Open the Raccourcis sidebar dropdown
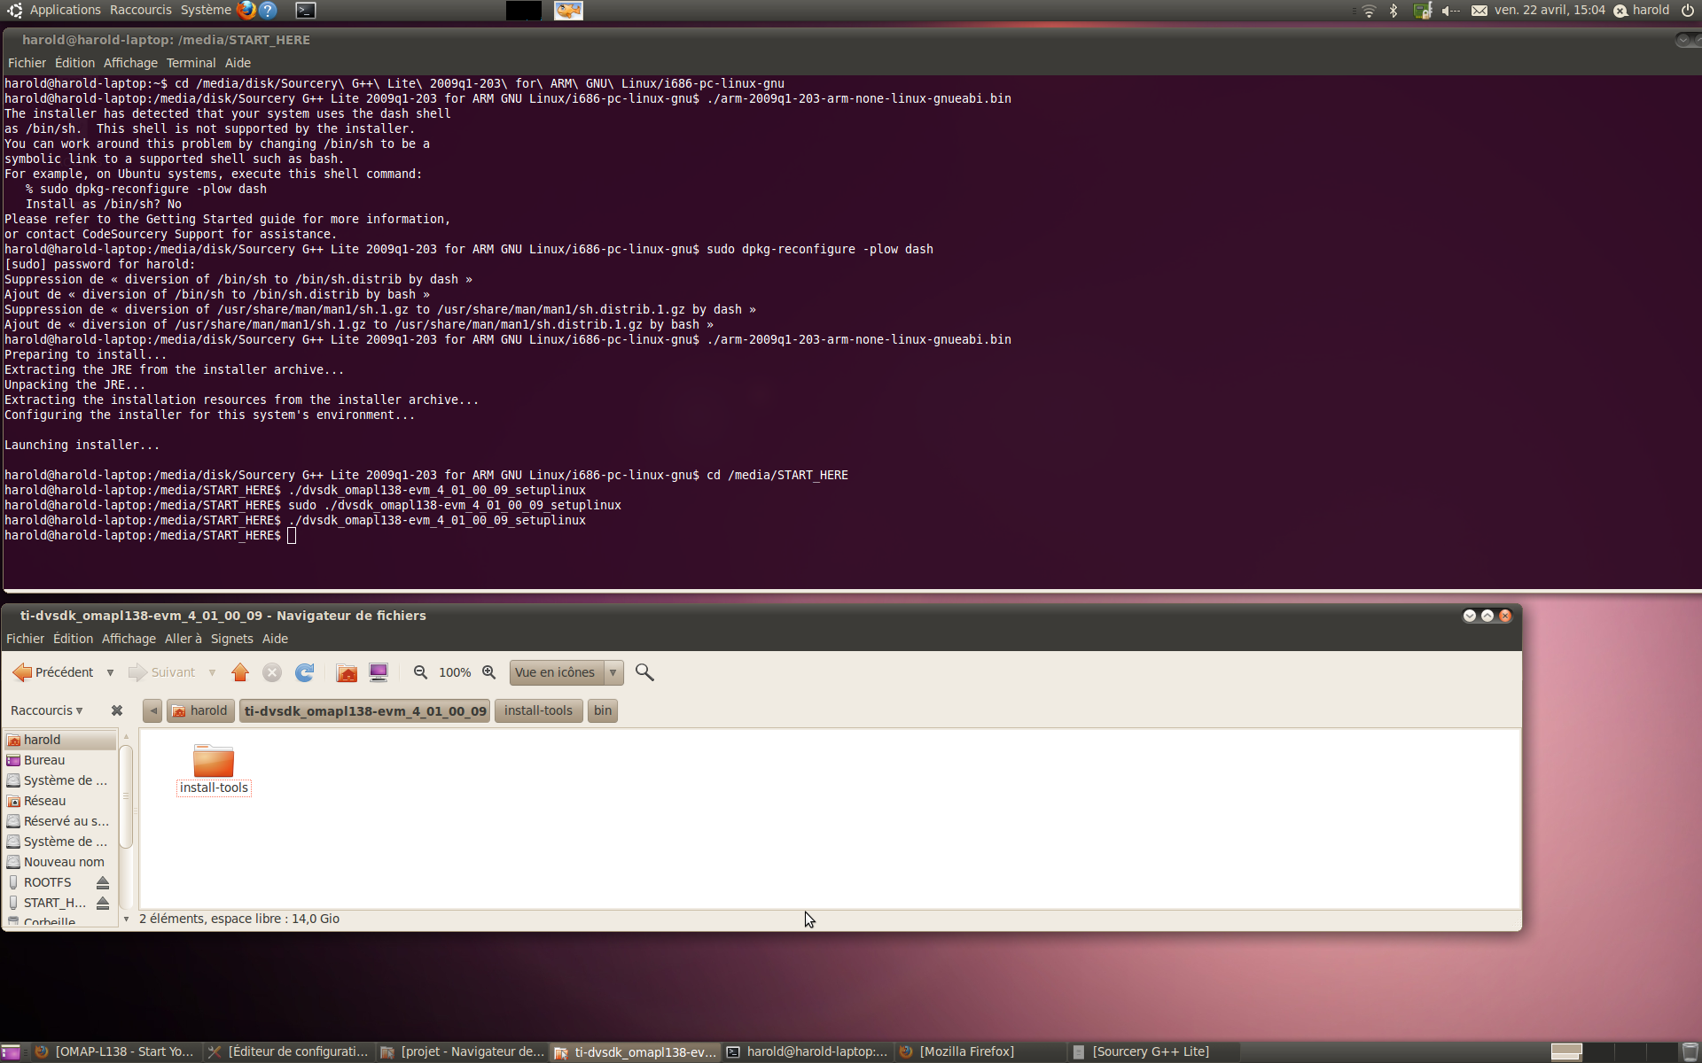This screenshot has height=1063, width=1702. click(x=46, y=710)
